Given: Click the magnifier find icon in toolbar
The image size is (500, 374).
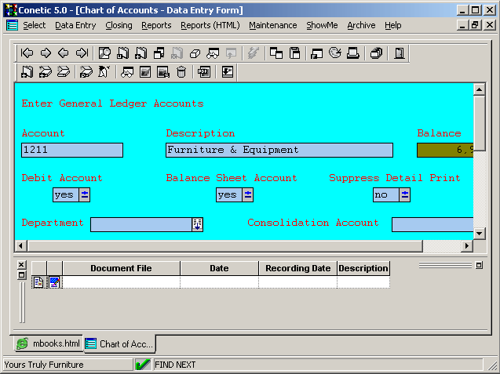Looking at the screenshot, I should 104,53.
